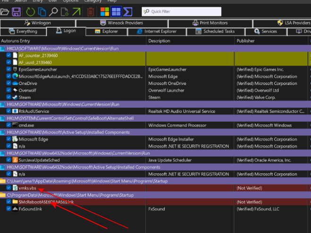The height and width of the screenshot is (233, 311).
Task: Select the ProgramData Startup folder row
Action: pyautogui.click(x=156, y=195)
